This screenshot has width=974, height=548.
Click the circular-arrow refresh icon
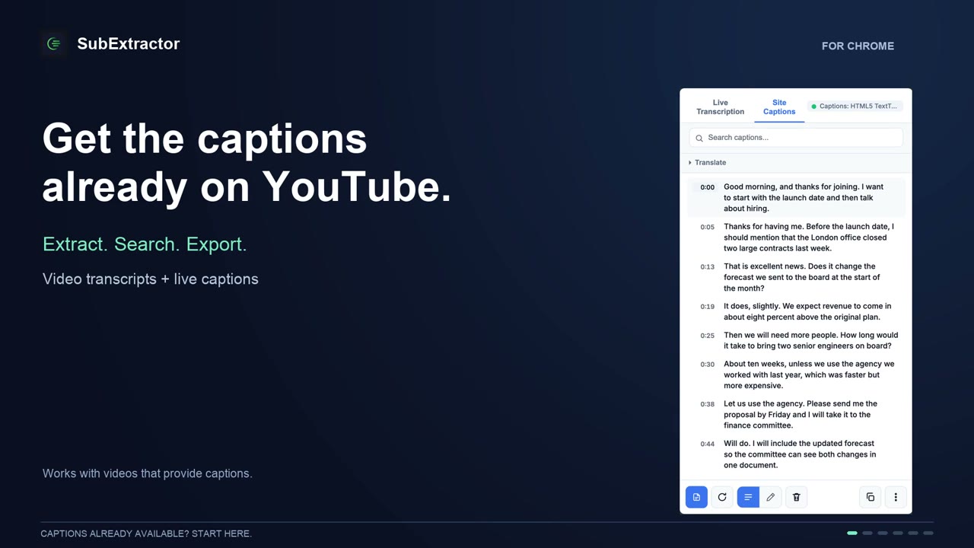pos(722,497)
